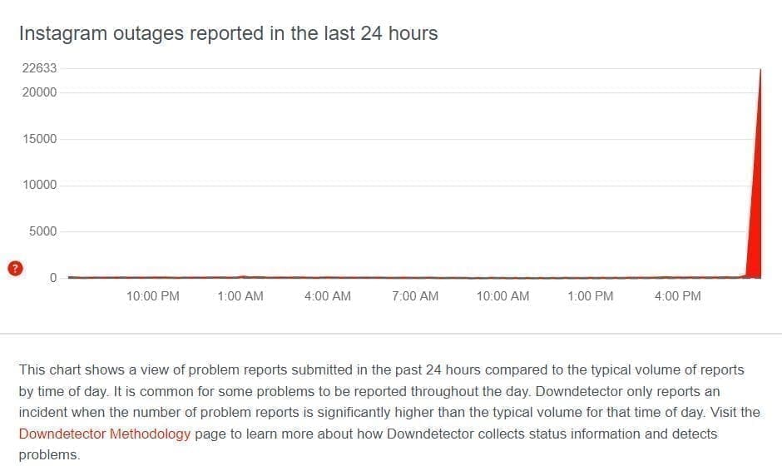Click the 10:00 AM time axis label

(x=502, y=296)
